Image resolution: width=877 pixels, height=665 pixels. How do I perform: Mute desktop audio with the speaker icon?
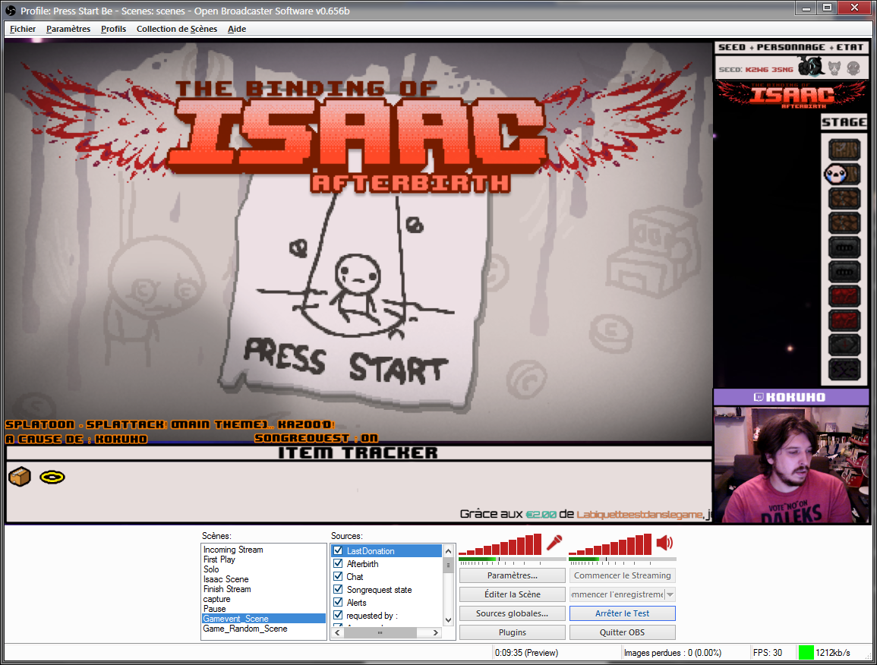coord(664,543)
